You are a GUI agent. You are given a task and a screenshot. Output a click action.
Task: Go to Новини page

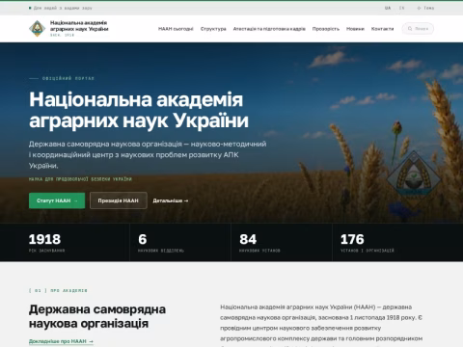click(x=355, y=29)
